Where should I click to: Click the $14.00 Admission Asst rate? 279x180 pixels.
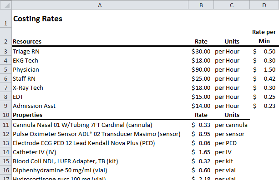(x=201, y=106)
